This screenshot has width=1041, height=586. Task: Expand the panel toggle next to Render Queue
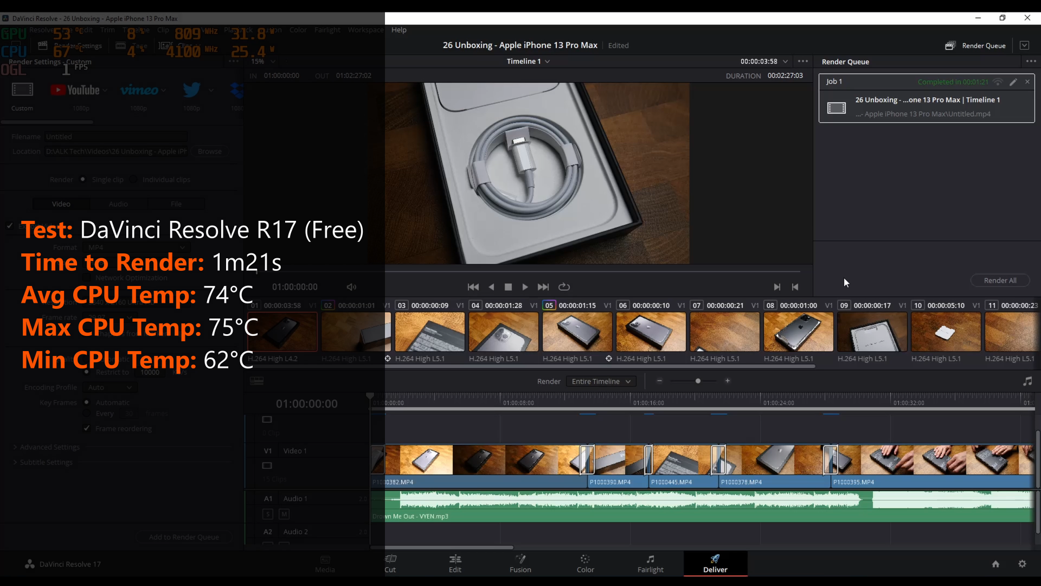pyautogui.click(x=1024, y=46)
